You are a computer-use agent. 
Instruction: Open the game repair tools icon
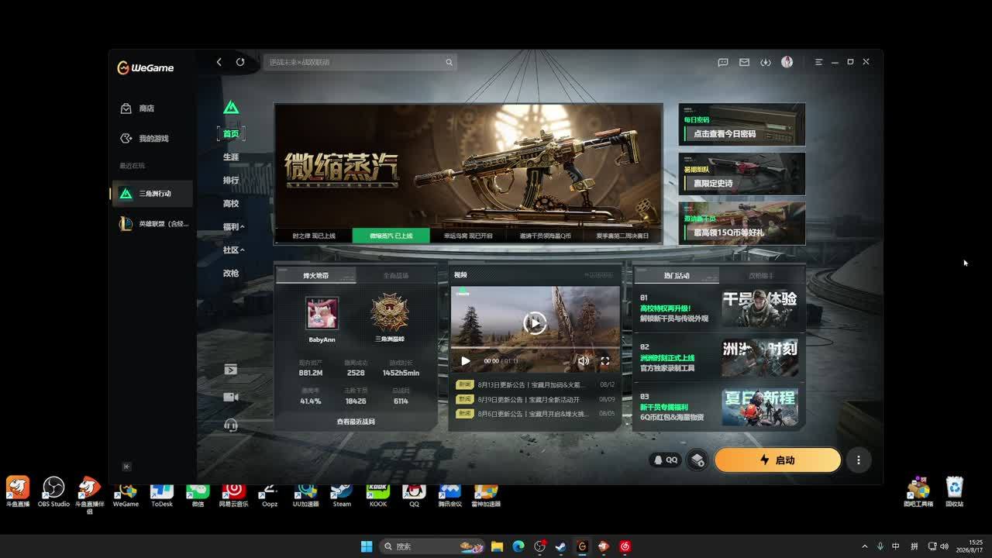coord(697,460)
